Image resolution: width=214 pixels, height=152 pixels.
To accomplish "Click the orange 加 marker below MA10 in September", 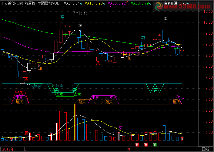I will point(129,58).
